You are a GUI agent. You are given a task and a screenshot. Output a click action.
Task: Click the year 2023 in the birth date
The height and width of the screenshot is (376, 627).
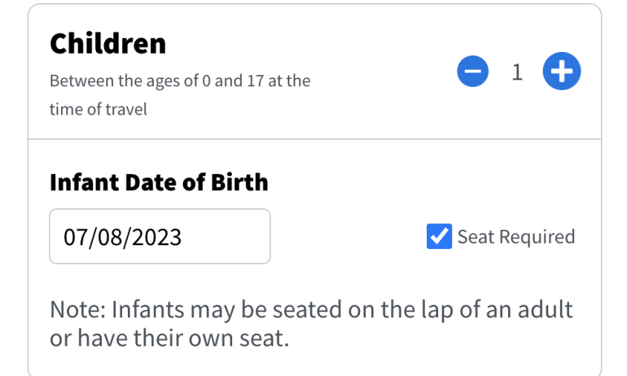156,238
